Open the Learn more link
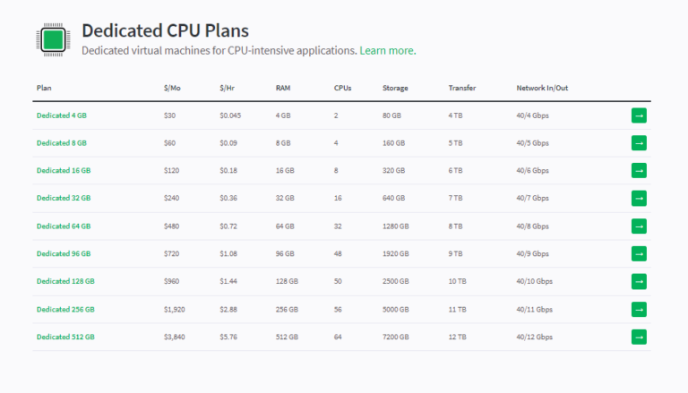Viewport: 688px width, 393px height. click(387, 51)
